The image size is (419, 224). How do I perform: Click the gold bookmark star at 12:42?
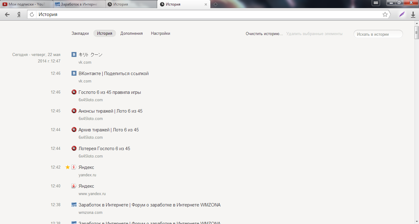pyautogui.click(x=68, y=167)
